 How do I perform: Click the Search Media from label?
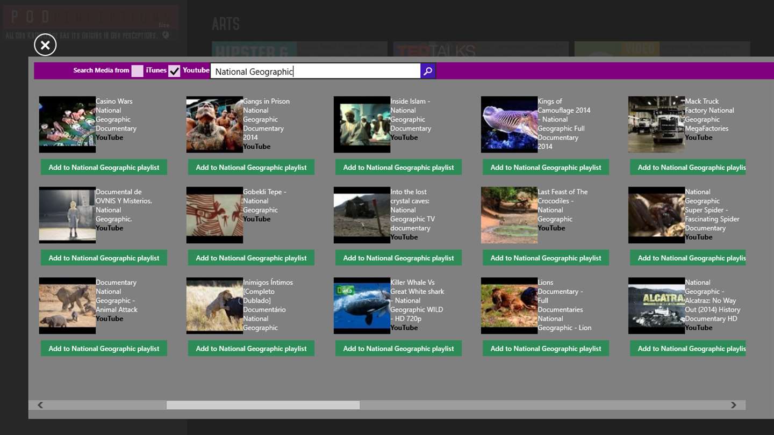(101, 70)
